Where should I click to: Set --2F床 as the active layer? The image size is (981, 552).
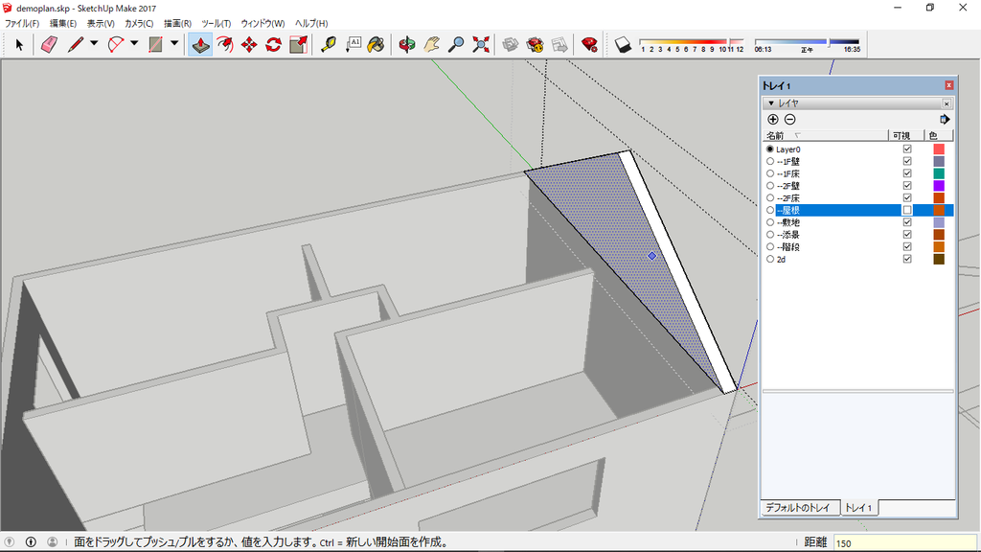pos(770,197)
